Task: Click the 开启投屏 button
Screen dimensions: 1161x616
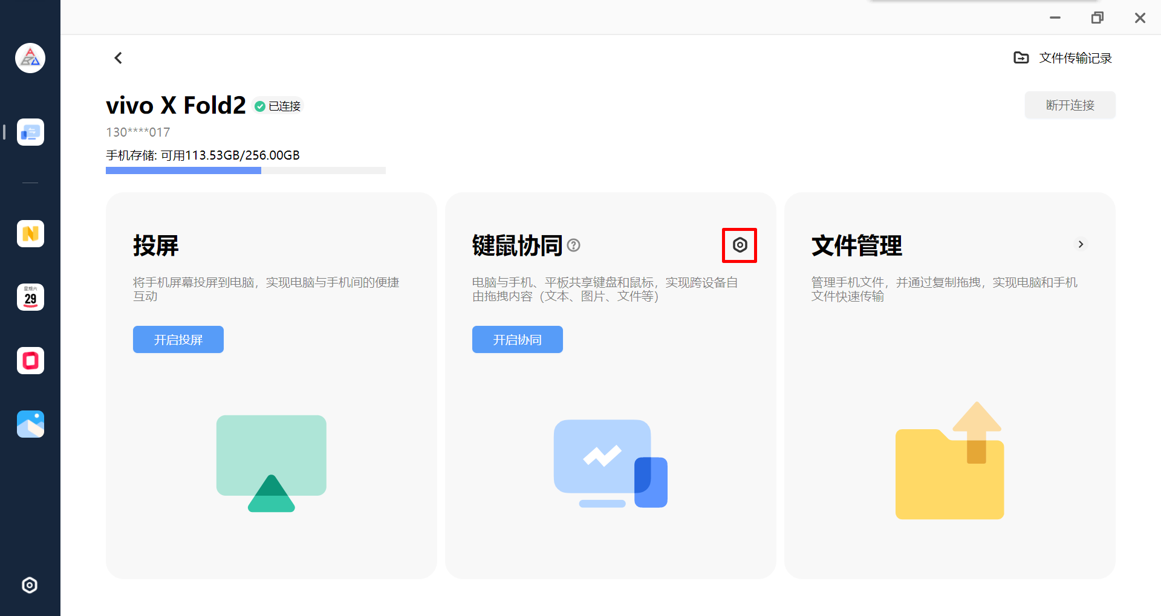Action: [178, 339]
